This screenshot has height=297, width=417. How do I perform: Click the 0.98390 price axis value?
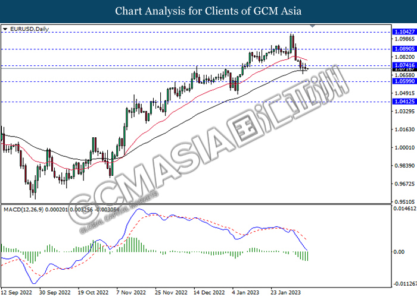point(404,166)
